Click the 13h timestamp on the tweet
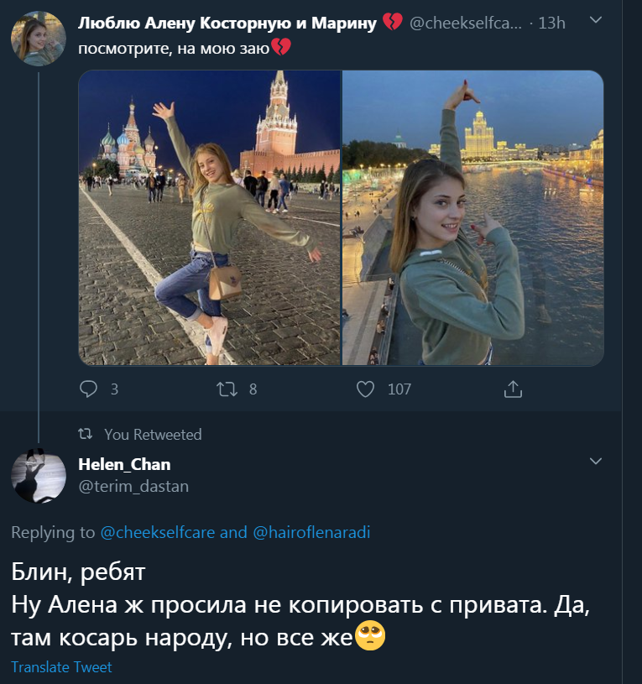The image size is (642, 684). tap(551, 23)
